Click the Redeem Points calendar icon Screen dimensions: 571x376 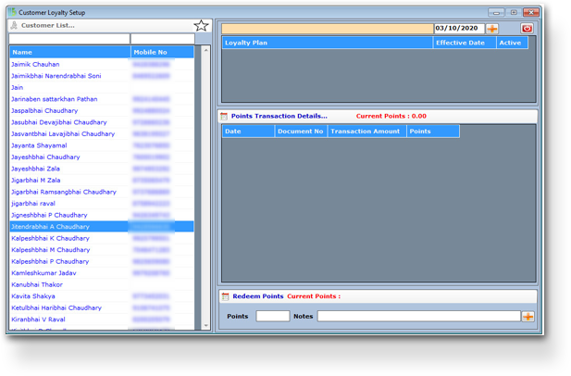224,296
